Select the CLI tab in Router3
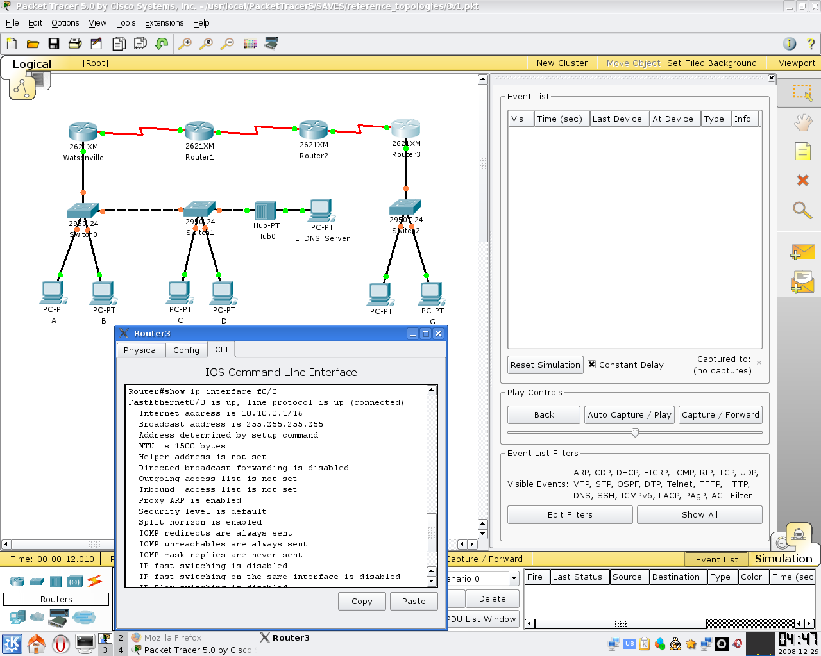 point(221,349)
